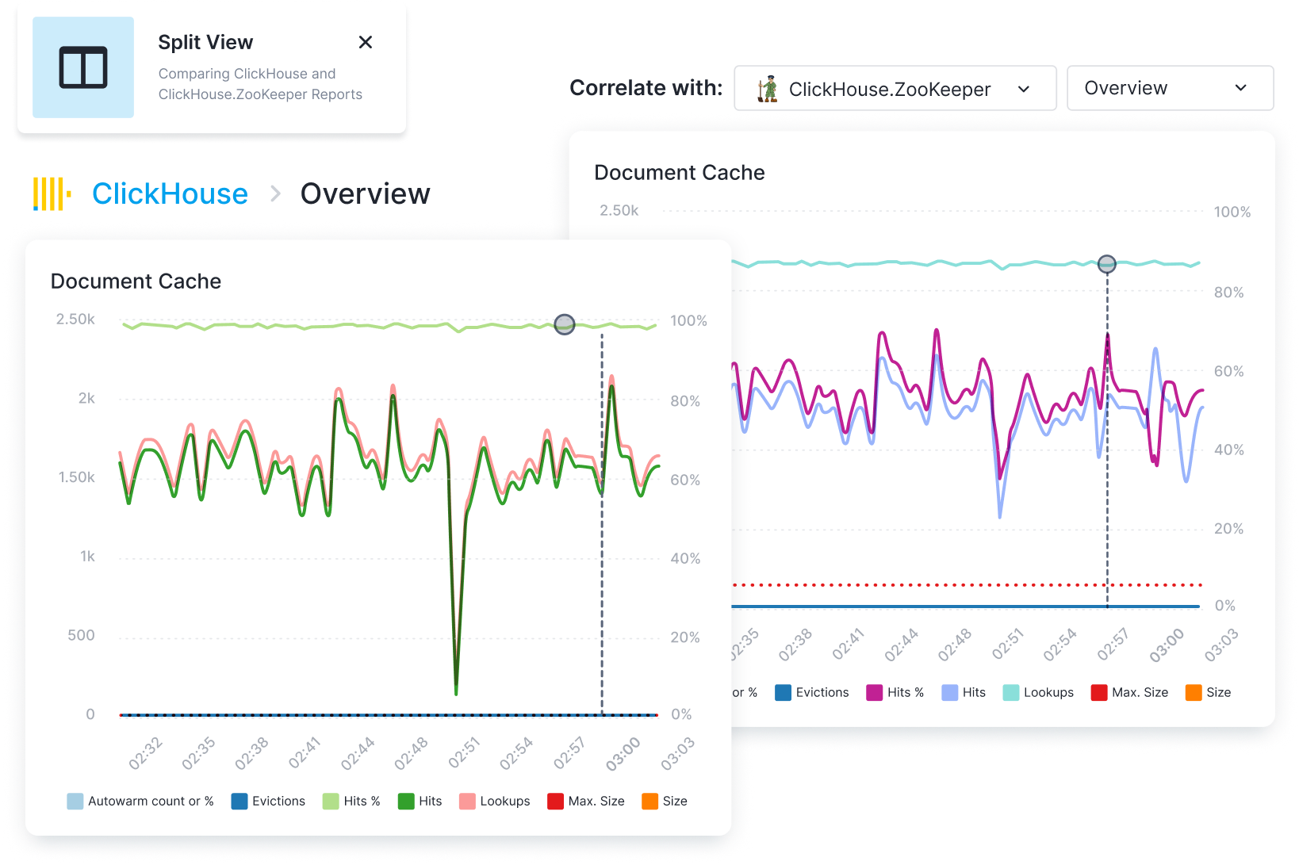Click the hover marker on left chart Hits % line

[x=564, y=323]
